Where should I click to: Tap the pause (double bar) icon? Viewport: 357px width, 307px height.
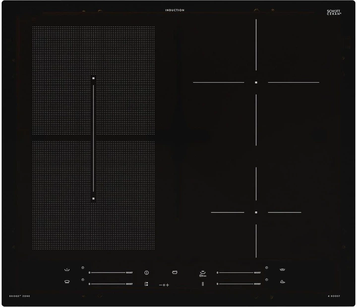[202, 284]
